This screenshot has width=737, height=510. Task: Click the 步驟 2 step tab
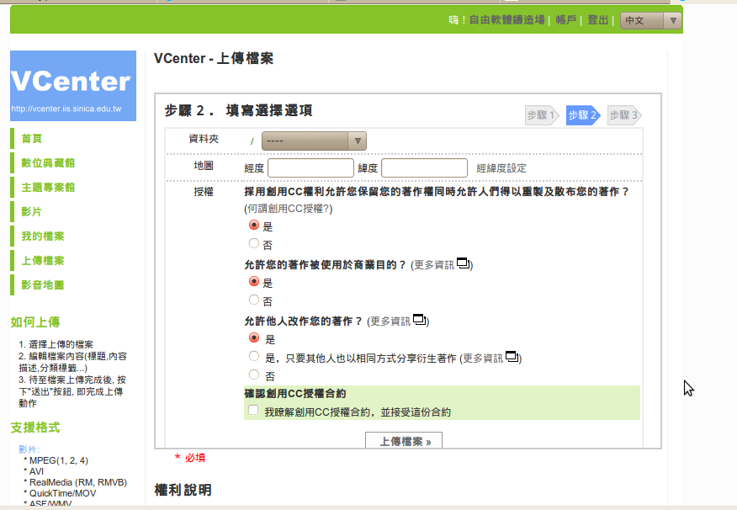[x=583, y=115]
